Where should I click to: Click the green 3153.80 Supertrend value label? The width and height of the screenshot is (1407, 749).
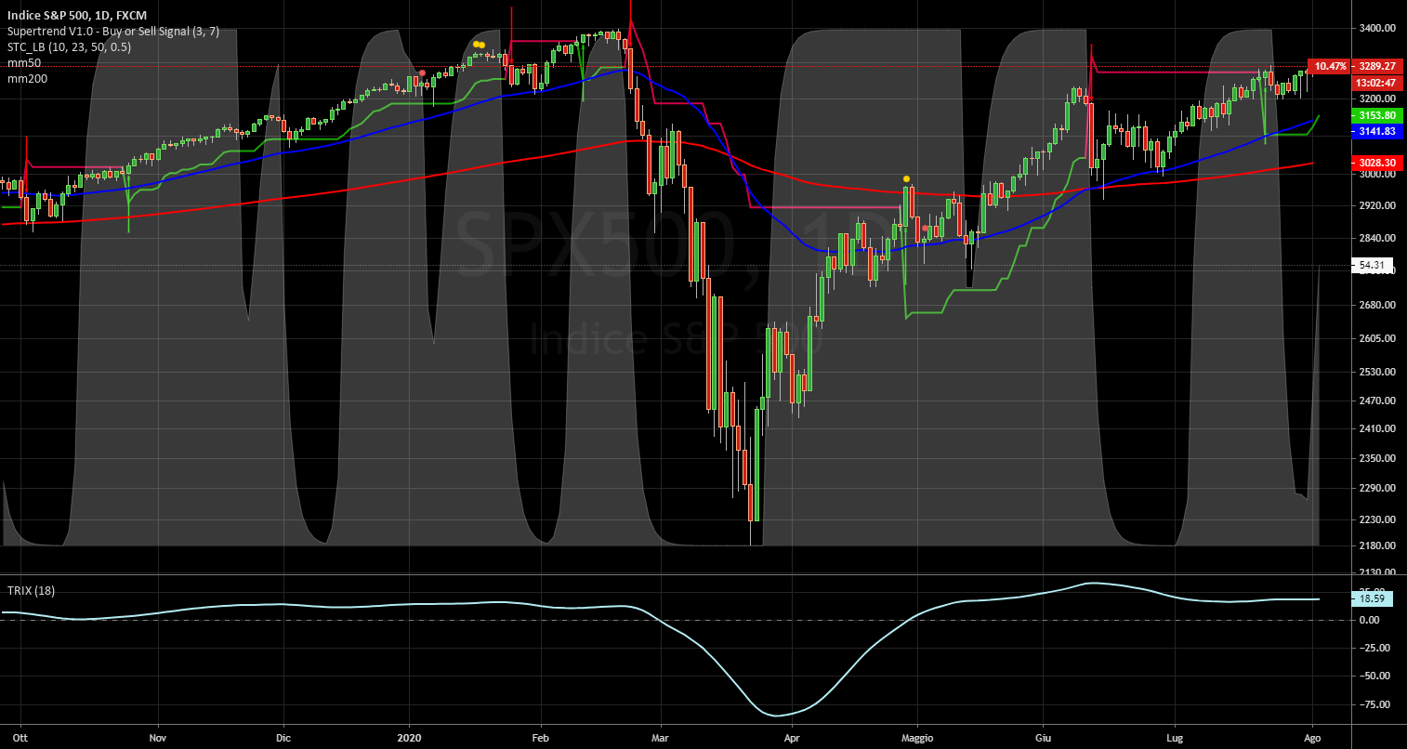[1375, 115]
